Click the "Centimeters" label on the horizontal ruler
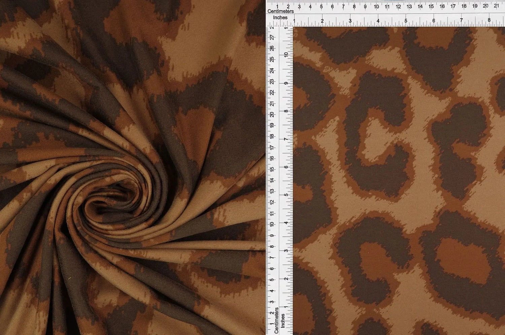Image resolution: width=505 pixels, height=335 pixels. pyautogui.click(x=280, y=11)
